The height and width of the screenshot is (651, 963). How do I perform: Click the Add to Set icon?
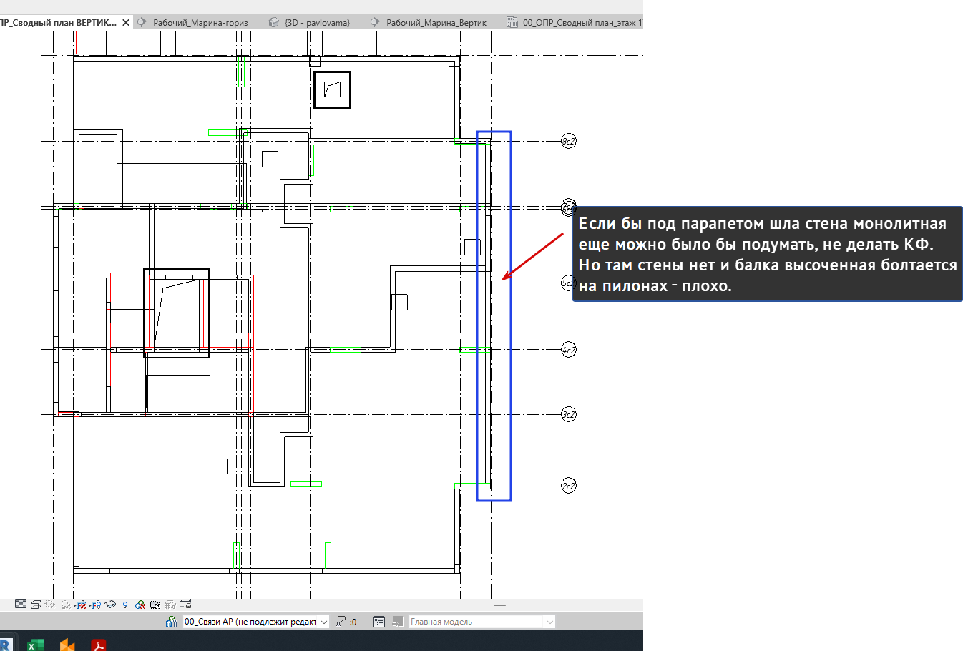coord(397,622)
